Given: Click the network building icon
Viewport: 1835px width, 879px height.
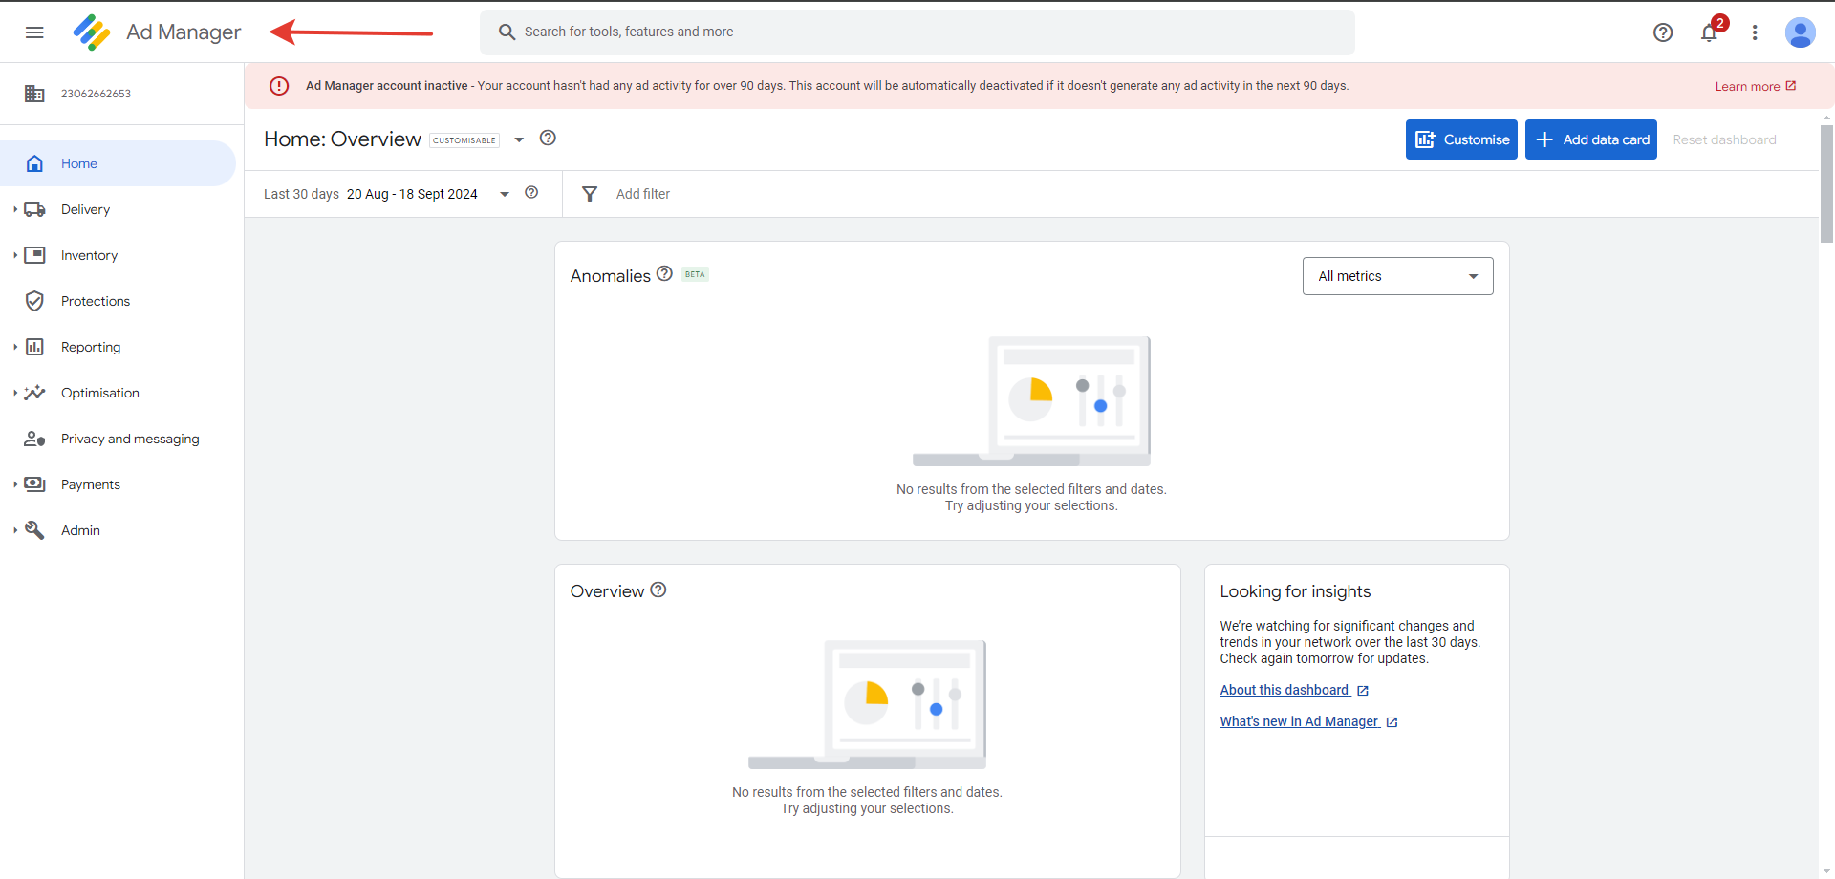Looking at the screenshot, I should point(34,94).
